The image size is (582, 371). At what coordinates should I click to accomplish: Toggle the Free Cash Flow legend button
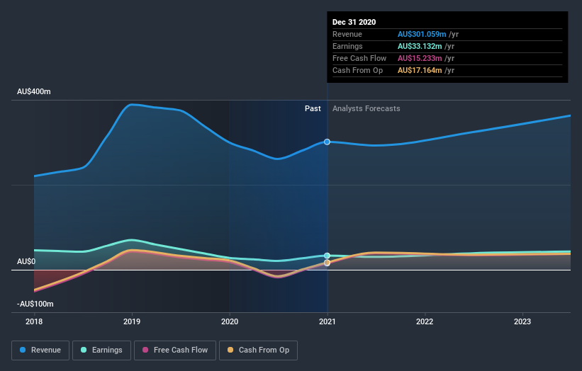[x=175, y=350]
